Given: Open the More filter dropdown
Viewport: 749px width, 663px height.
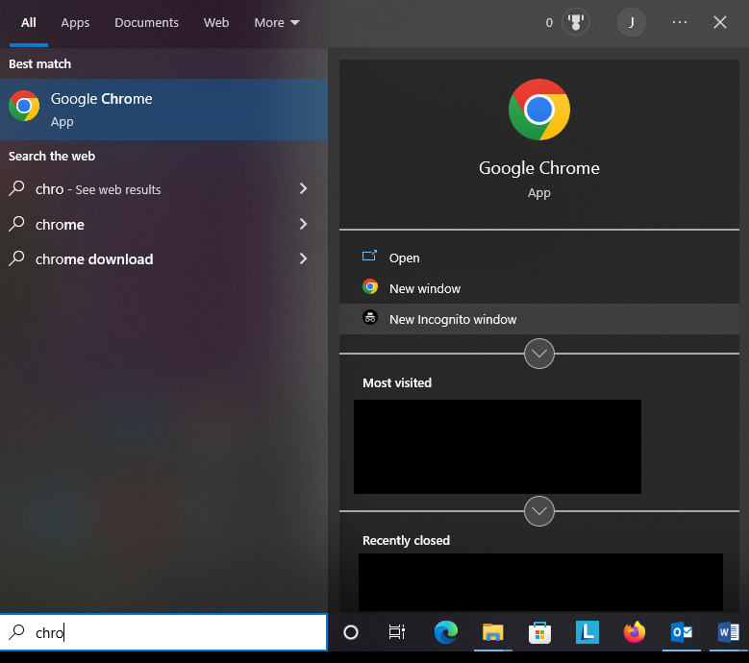Looking at the screenshot, I should (x=277, y=22).
